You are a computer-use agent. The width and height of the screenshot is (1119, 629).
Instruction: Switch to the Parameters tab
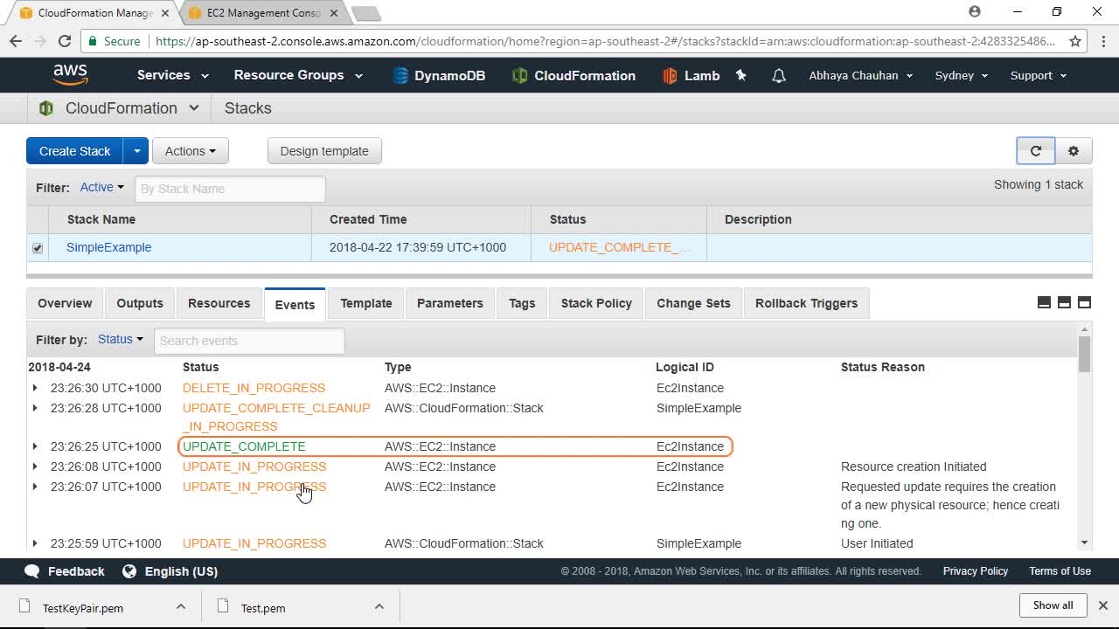point(450,303)
